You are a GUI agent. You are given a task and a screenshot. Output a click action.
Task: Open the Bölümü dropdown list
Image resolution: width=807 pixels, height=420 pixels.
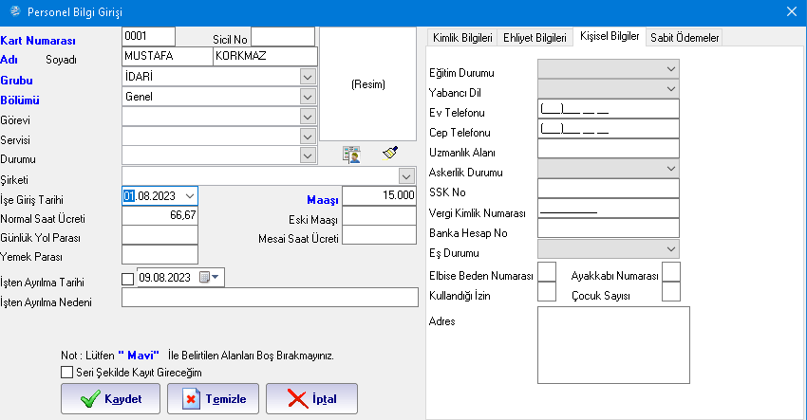(x=307, y=96)
